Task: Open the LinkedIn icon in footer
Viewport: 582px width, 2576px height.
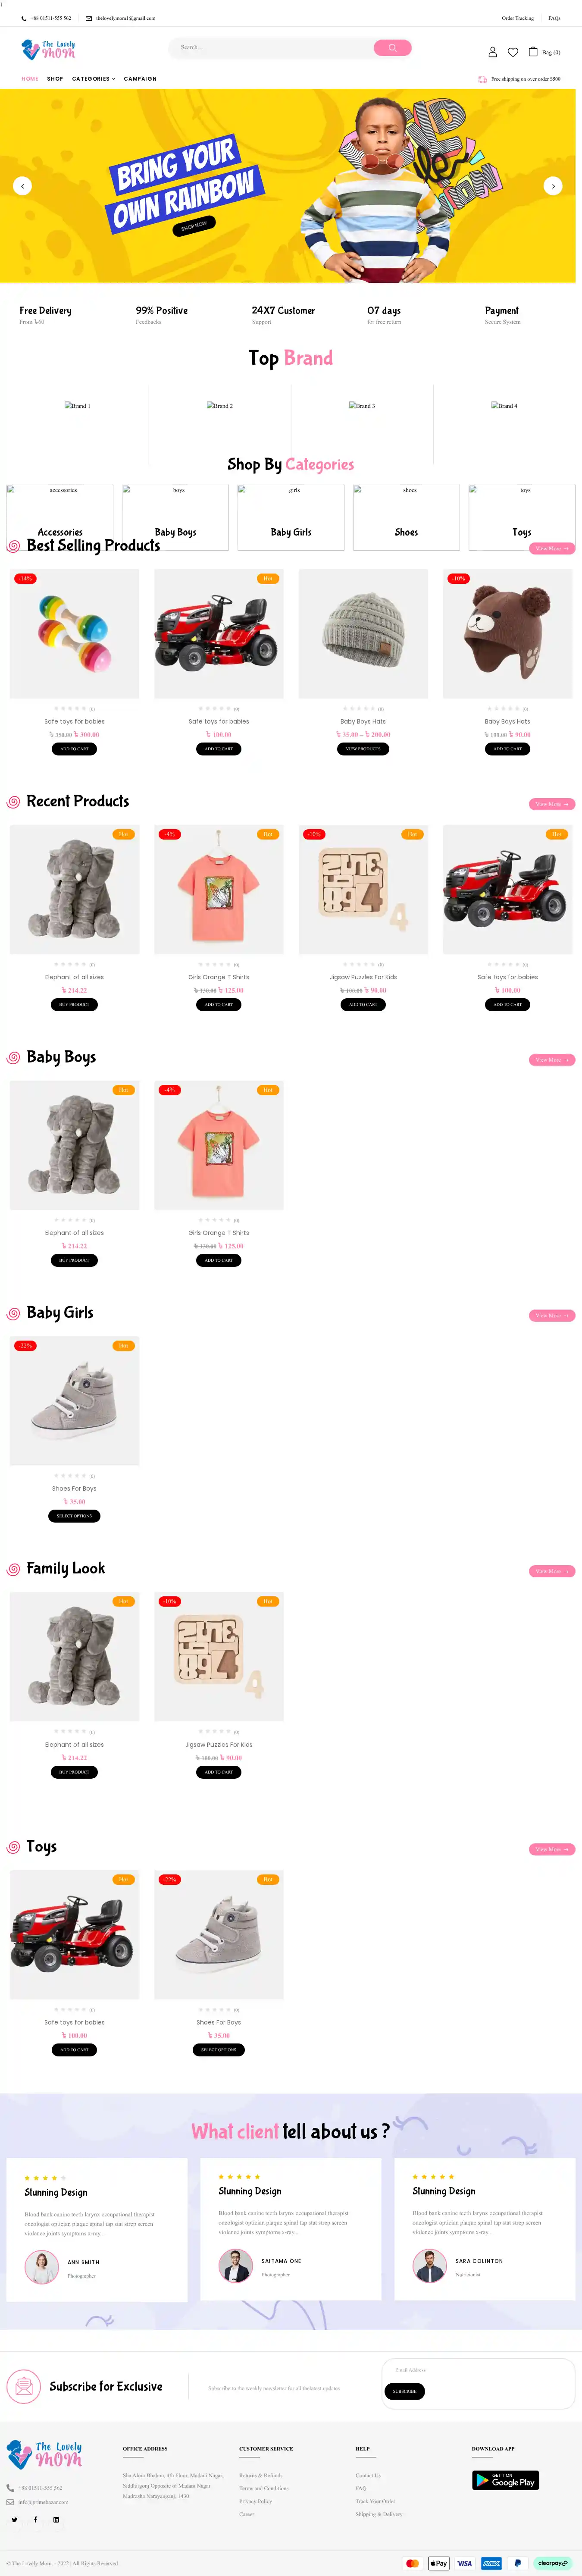Action: 56,2519
